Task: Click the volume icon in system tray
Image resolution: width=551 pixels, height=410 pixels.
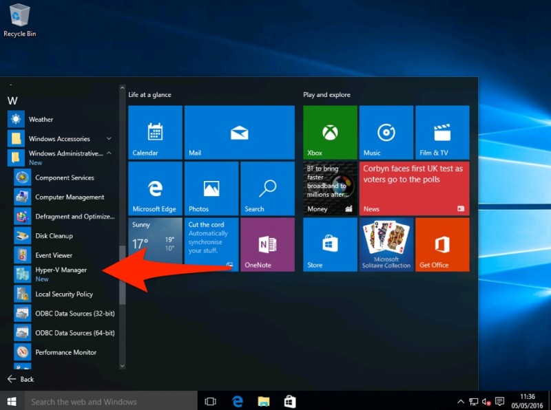Action: pos(486,401)
